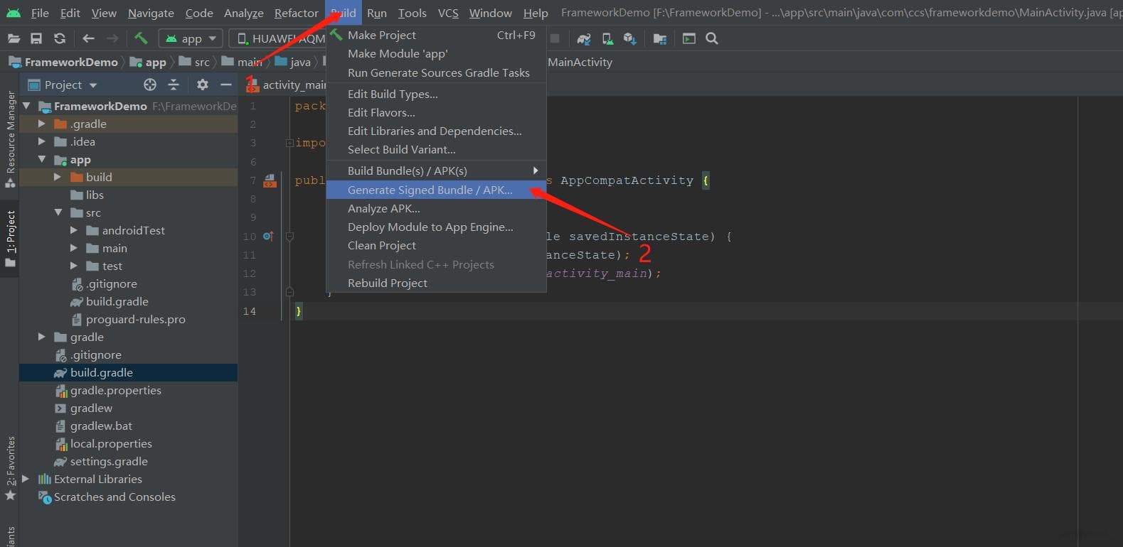Click the Sync Project with Gradle Files icon
This screenshot has height=547, width=1123.
(x=584, y=38)
